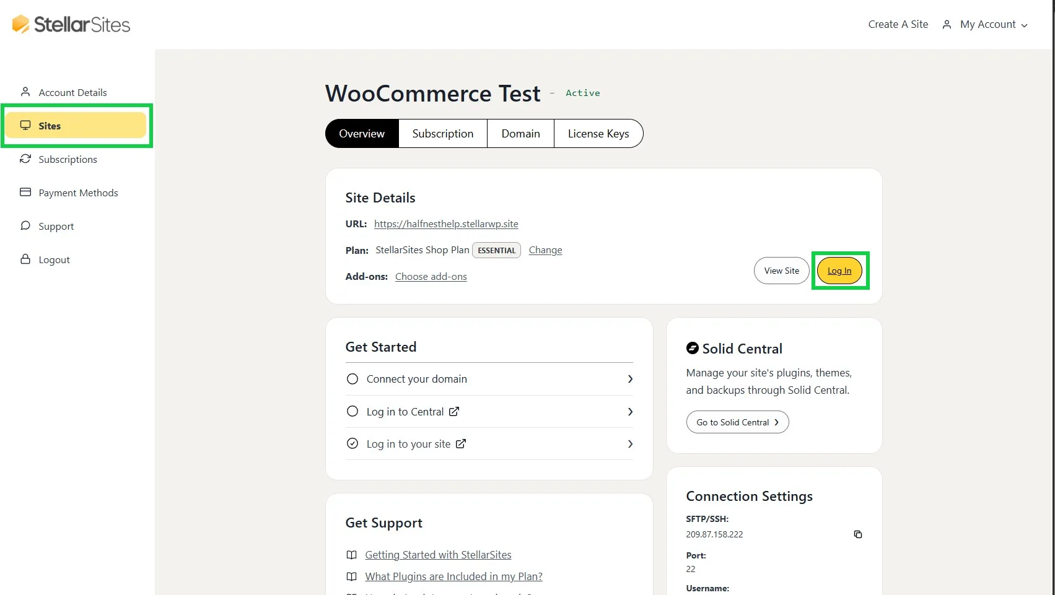The image size is (1055, 595).
Task: Switch to the Domain tab
Action: (520, 133)
